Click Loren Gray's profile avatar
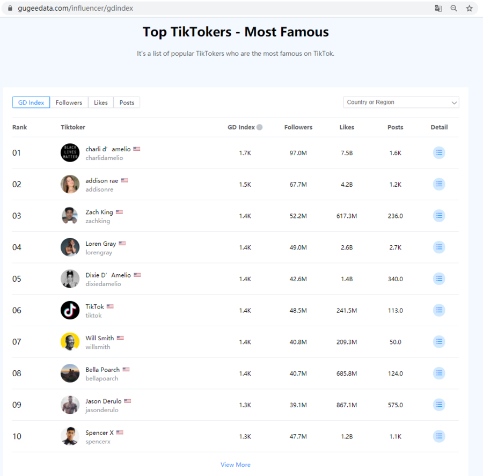Screen dimensions: 483x476 (70, 247)
